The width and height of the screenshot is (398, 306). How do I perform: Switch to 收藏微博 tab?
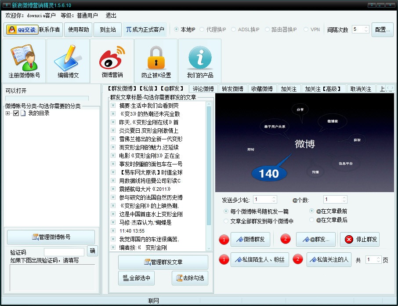click(262, 89)
